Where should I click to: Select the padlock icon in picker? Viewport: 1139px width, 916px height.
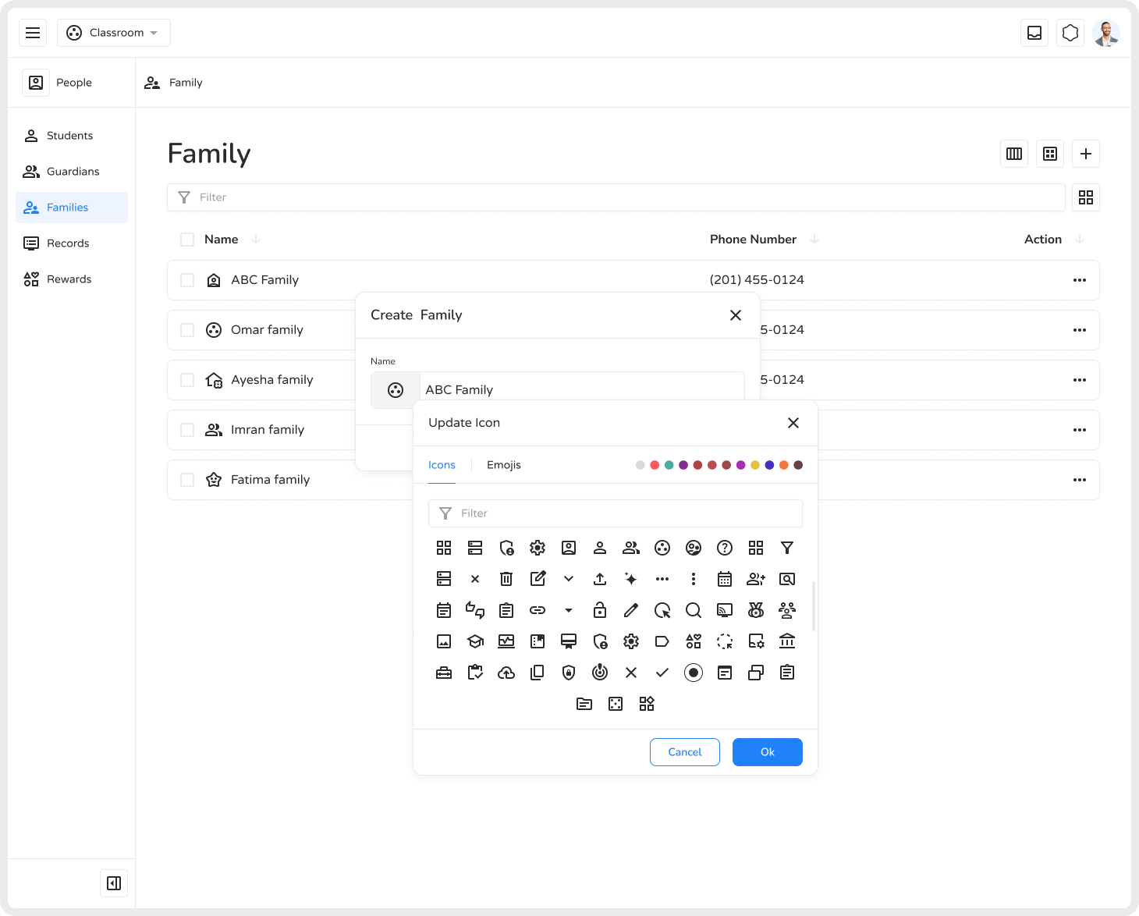600,610
